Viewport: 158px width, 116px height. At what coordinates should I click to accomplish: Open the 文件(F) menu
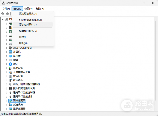pyautogui.click(x=6, y=9)
